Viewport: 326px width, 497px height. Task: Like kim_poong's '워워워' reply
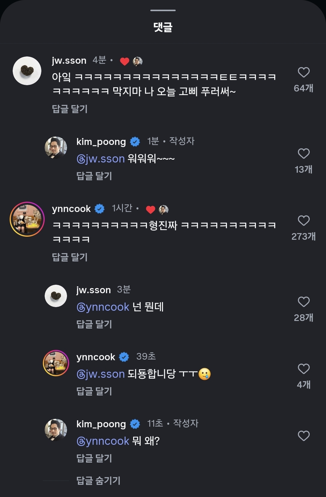point(303,154)
